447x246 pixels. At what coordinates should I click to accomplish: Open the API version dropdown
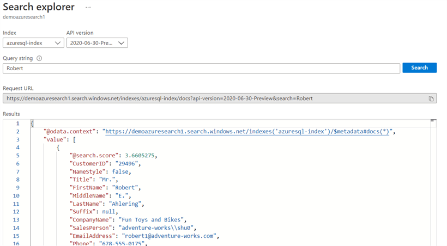click(97, 43)
